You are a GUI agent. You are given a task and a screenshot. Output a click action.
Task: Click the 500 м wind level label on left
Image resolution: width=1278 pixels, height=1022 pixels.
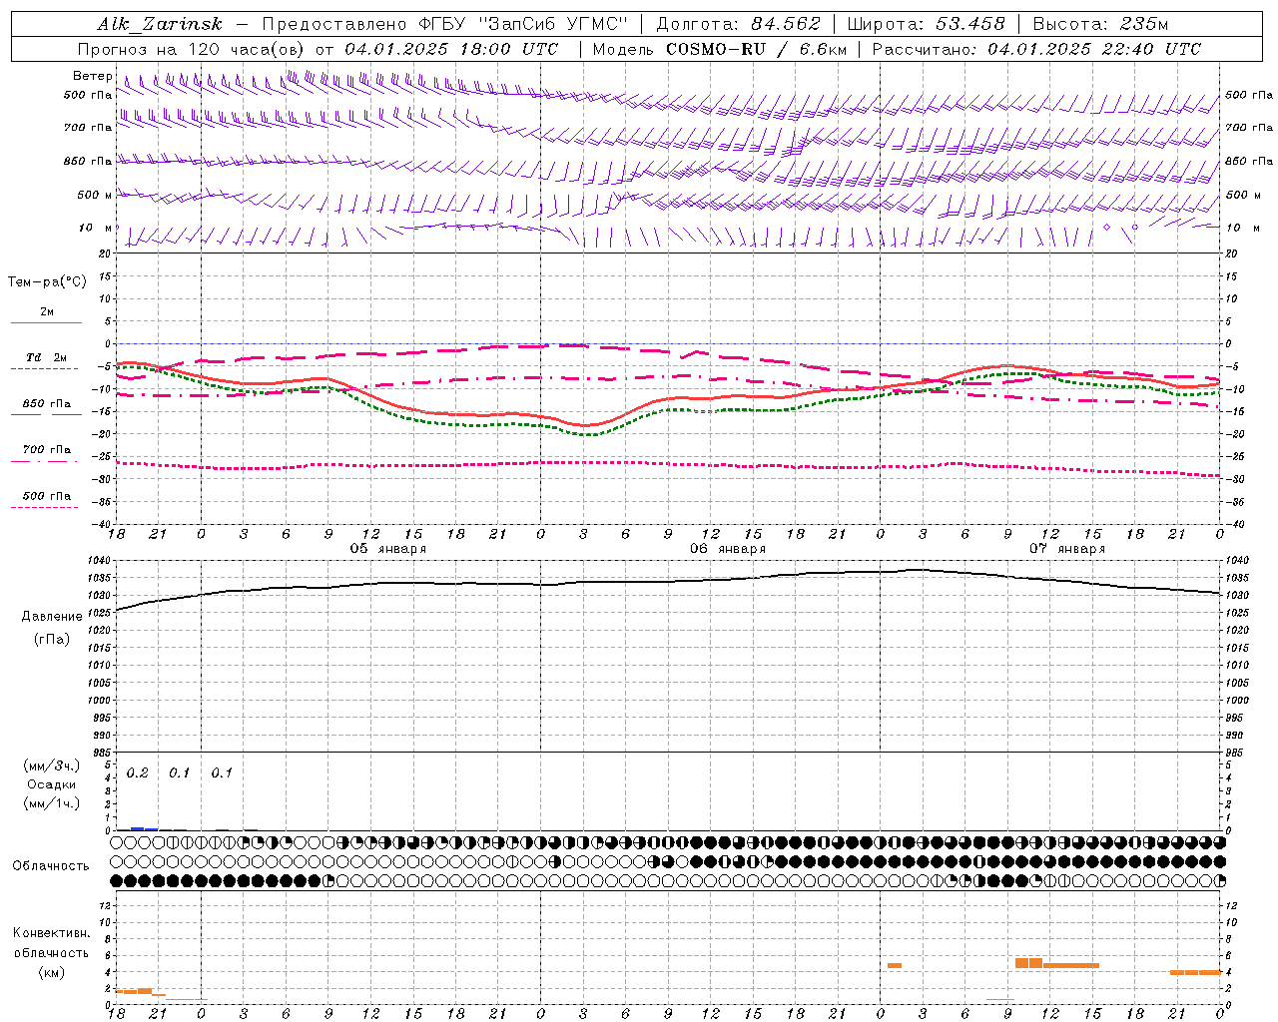click(x=95, y=195)
